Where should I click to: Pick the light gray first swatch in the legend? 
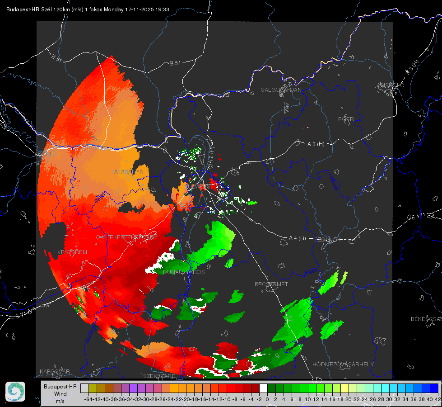click(x=84, y=388)
